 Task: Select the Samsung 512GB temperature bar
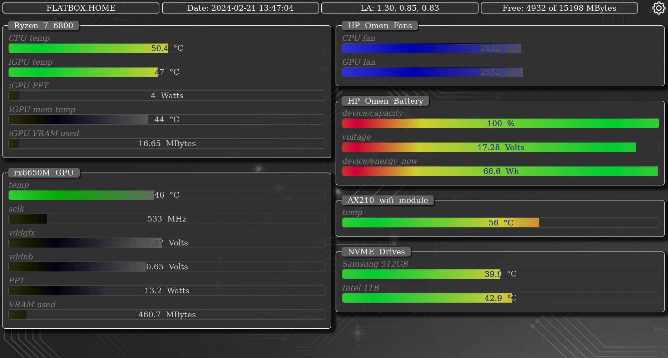point(500,274)
